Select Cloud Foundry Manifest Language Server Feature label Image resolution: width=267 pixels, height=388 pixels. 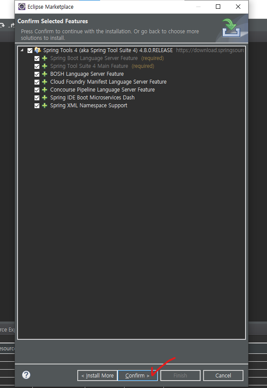pos(108,82)
